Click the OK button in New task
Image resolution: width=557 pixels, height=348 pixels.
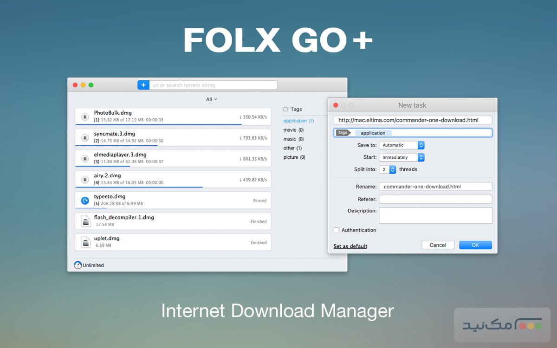(475, 245)
